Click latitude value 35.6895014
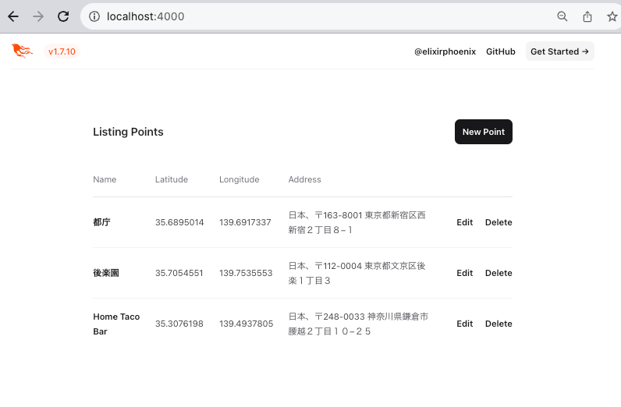This screenshot has height=407, width=621. (x=179, y=222)
